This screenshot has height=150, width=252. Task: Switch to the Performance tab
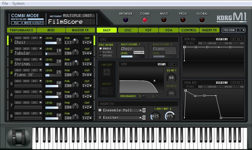(22, 30)
